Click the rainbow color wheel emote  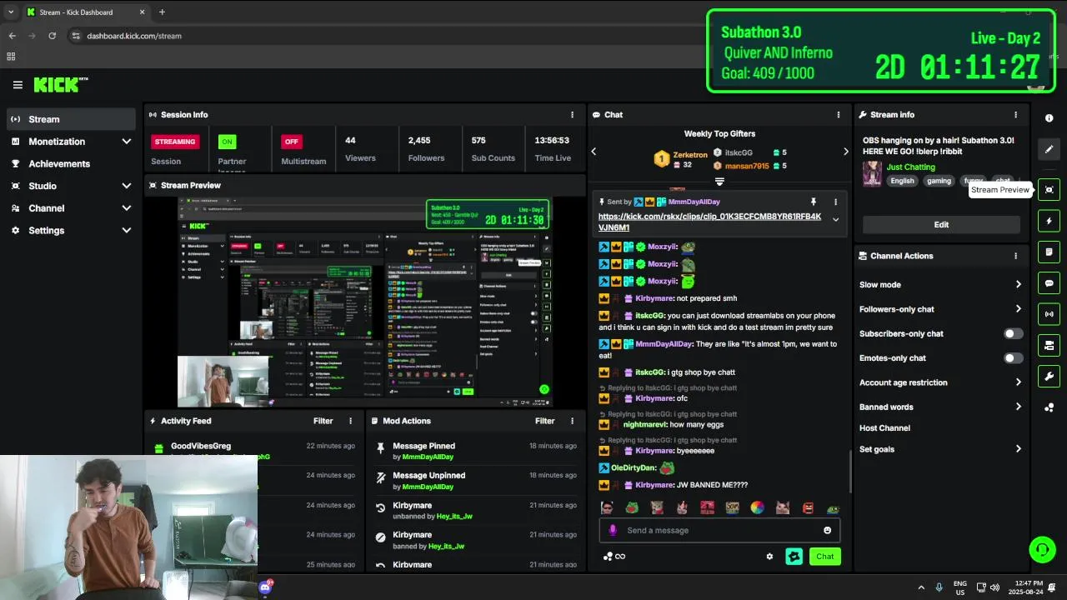757,507
